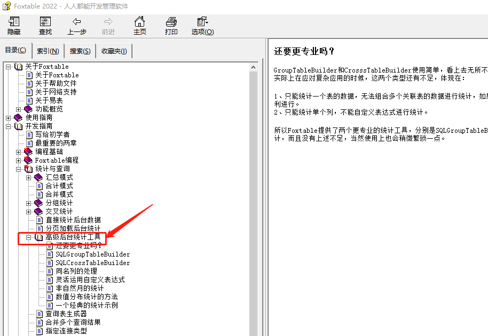Click the Hide (隐藏) toolbar icon
This screenshot has height=336, width=488.
(14, 22)
